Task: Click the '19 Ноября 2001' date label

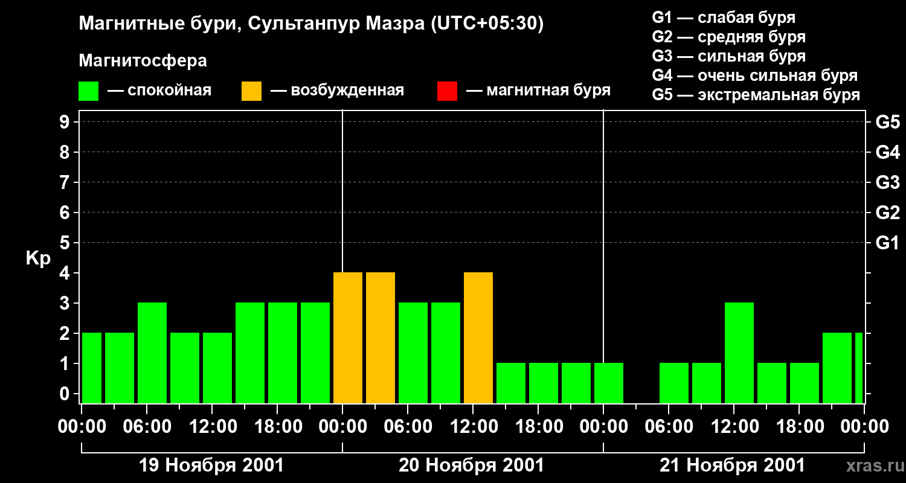Action: (x=211, y=465)
